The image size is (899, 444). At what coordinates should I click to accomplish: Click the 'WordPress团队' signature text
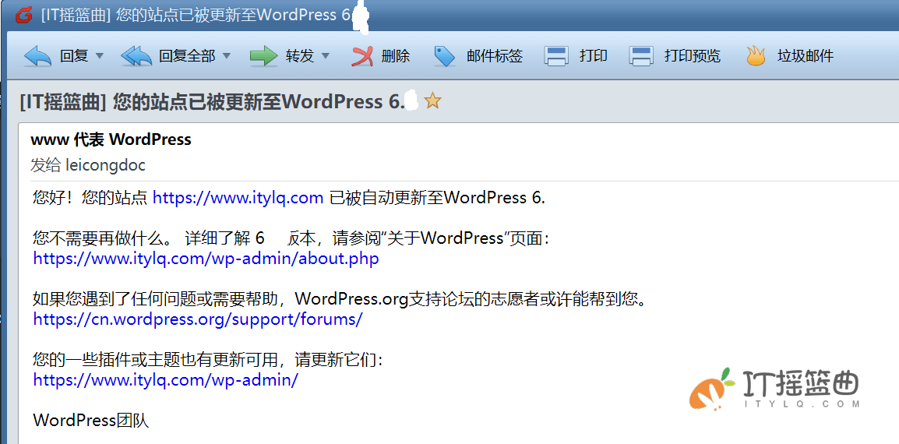(x=91, y=421)
